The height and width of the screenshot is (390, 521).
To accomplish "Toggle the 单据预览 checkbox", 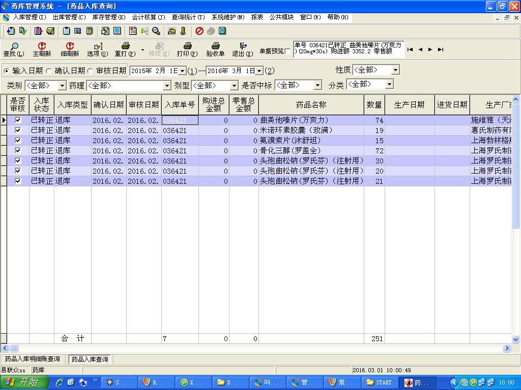I will (x=288, y=51).
